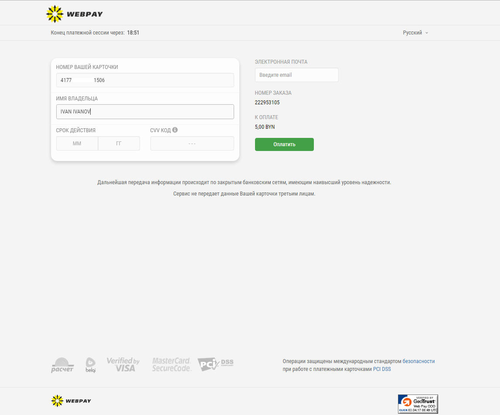Click the belqi logo in footer

tap(91, 365)
